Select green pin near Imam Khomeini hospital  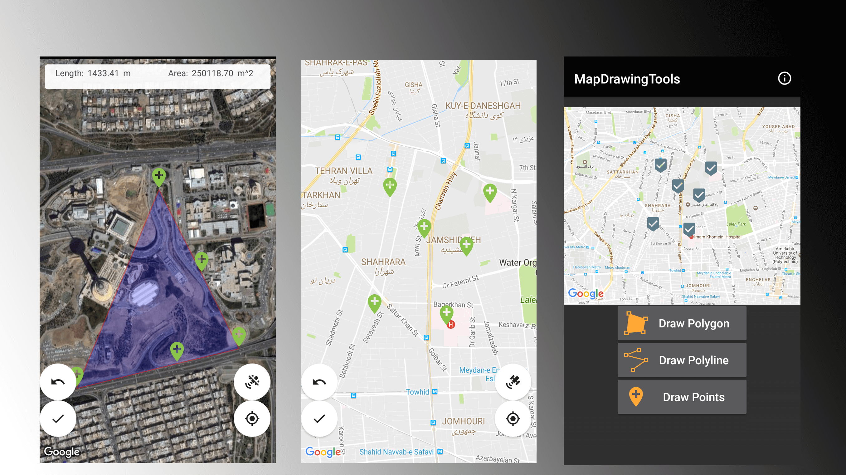446,313
